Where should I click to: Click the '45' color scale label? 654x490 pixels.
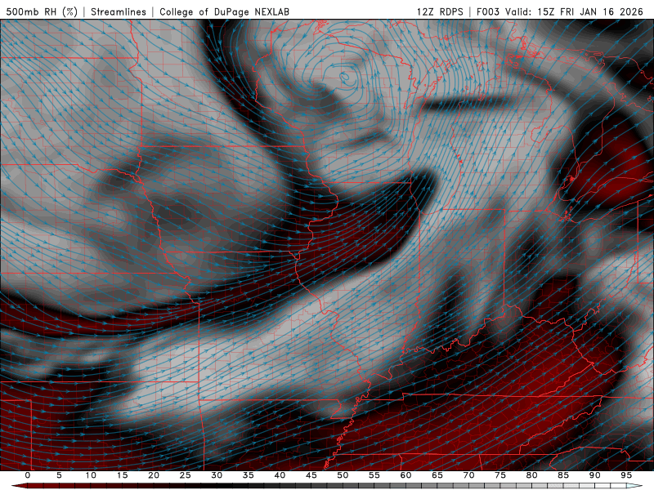tap(311, 475)
